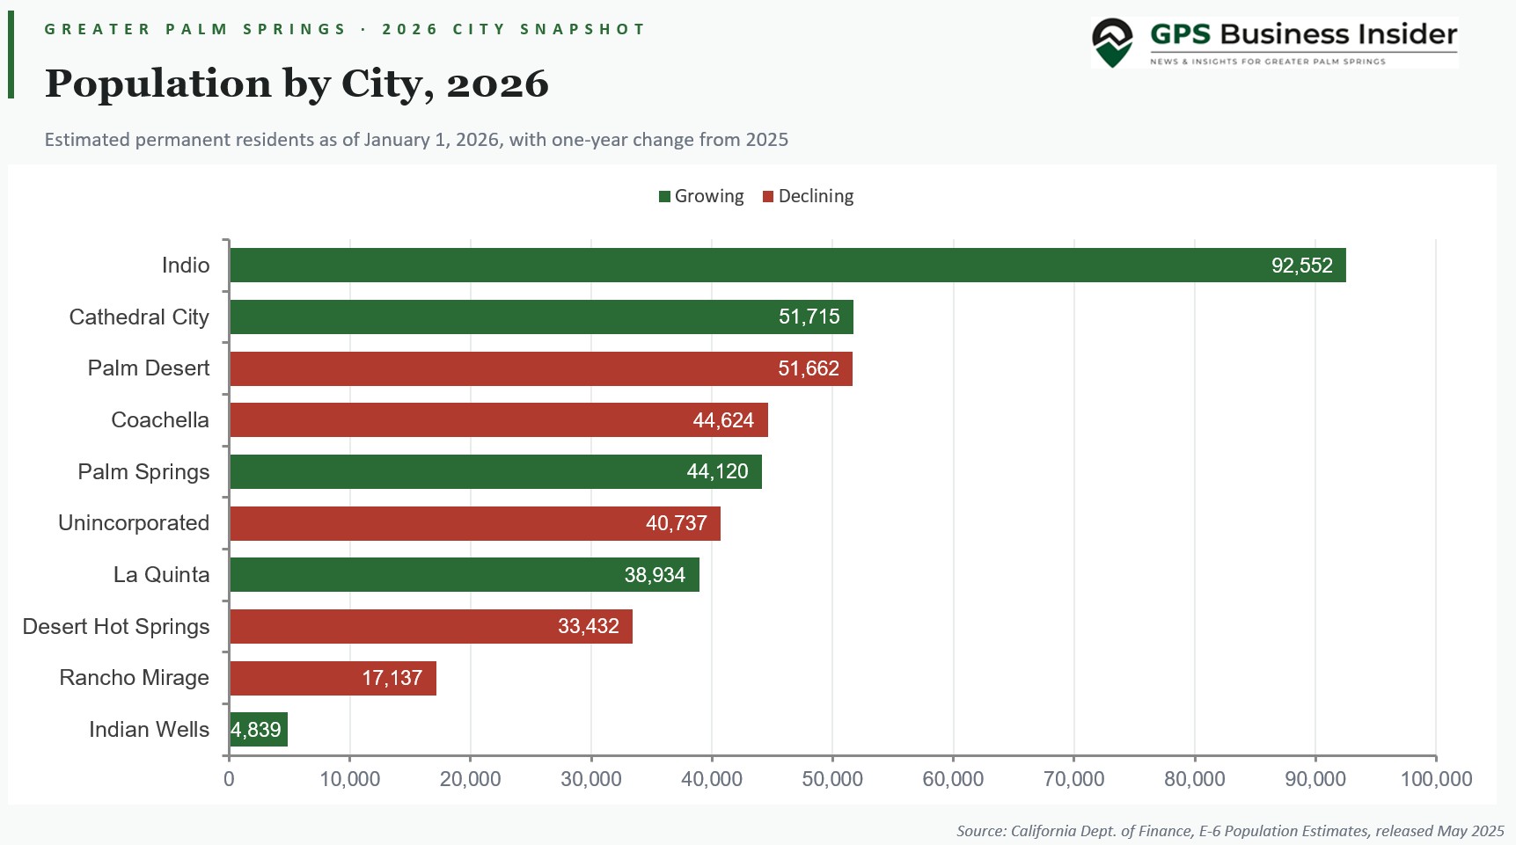Click the 50,000 x-axis tick label
The image size is (1516, 845).
coord(832,779)
